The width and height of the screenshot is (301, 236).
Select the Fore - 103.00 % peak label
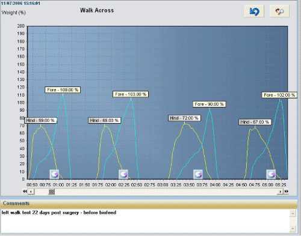point(131,94)
